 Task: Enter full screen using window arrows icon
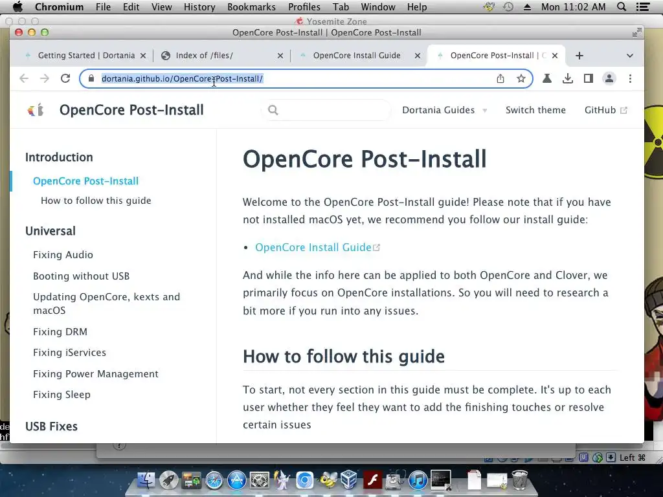(636, 32)
